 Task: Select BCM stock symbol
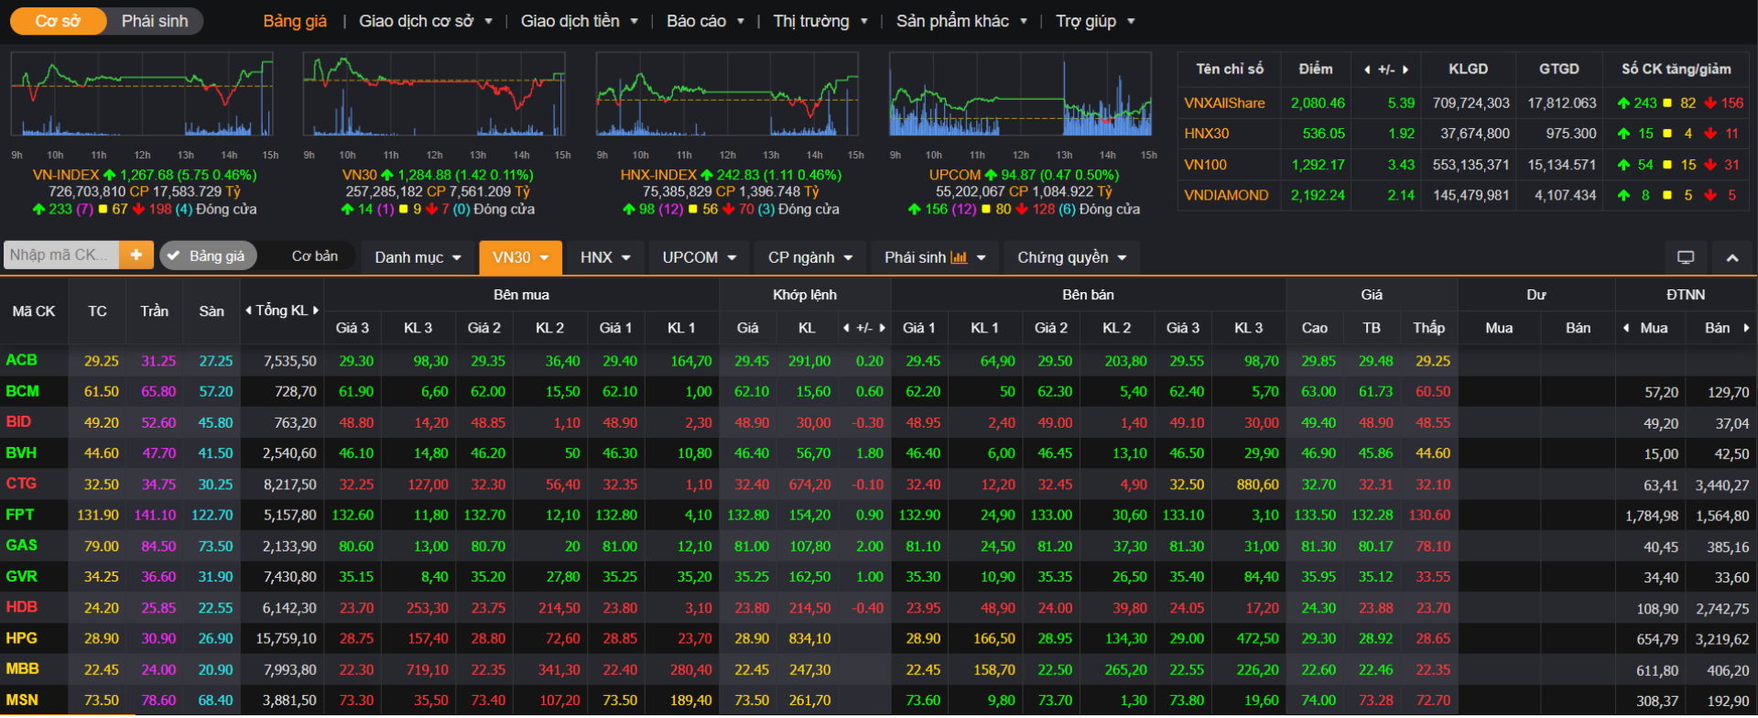[x=23, y=392]
